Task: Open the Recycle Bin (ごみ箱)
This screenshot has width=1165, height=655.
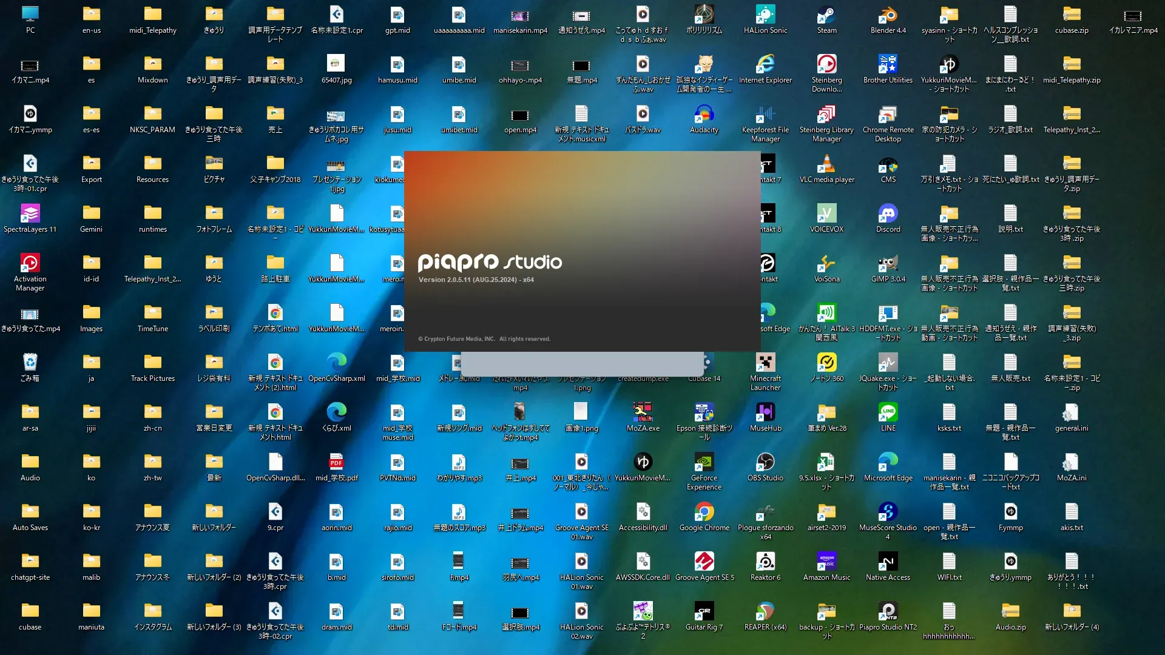Action: (x=30, y=363)
